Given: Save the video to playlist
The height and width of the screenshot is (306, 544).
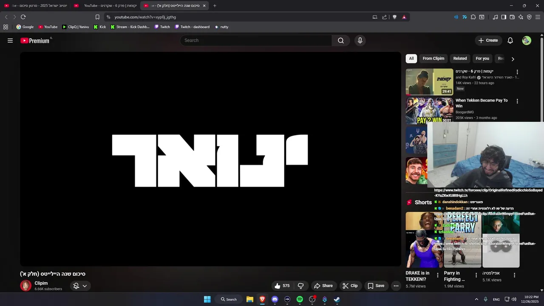Looking at the screenshot, I should coord(376,286).
